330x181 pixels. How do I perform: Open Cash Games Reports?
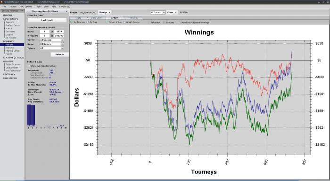point(9,22)
